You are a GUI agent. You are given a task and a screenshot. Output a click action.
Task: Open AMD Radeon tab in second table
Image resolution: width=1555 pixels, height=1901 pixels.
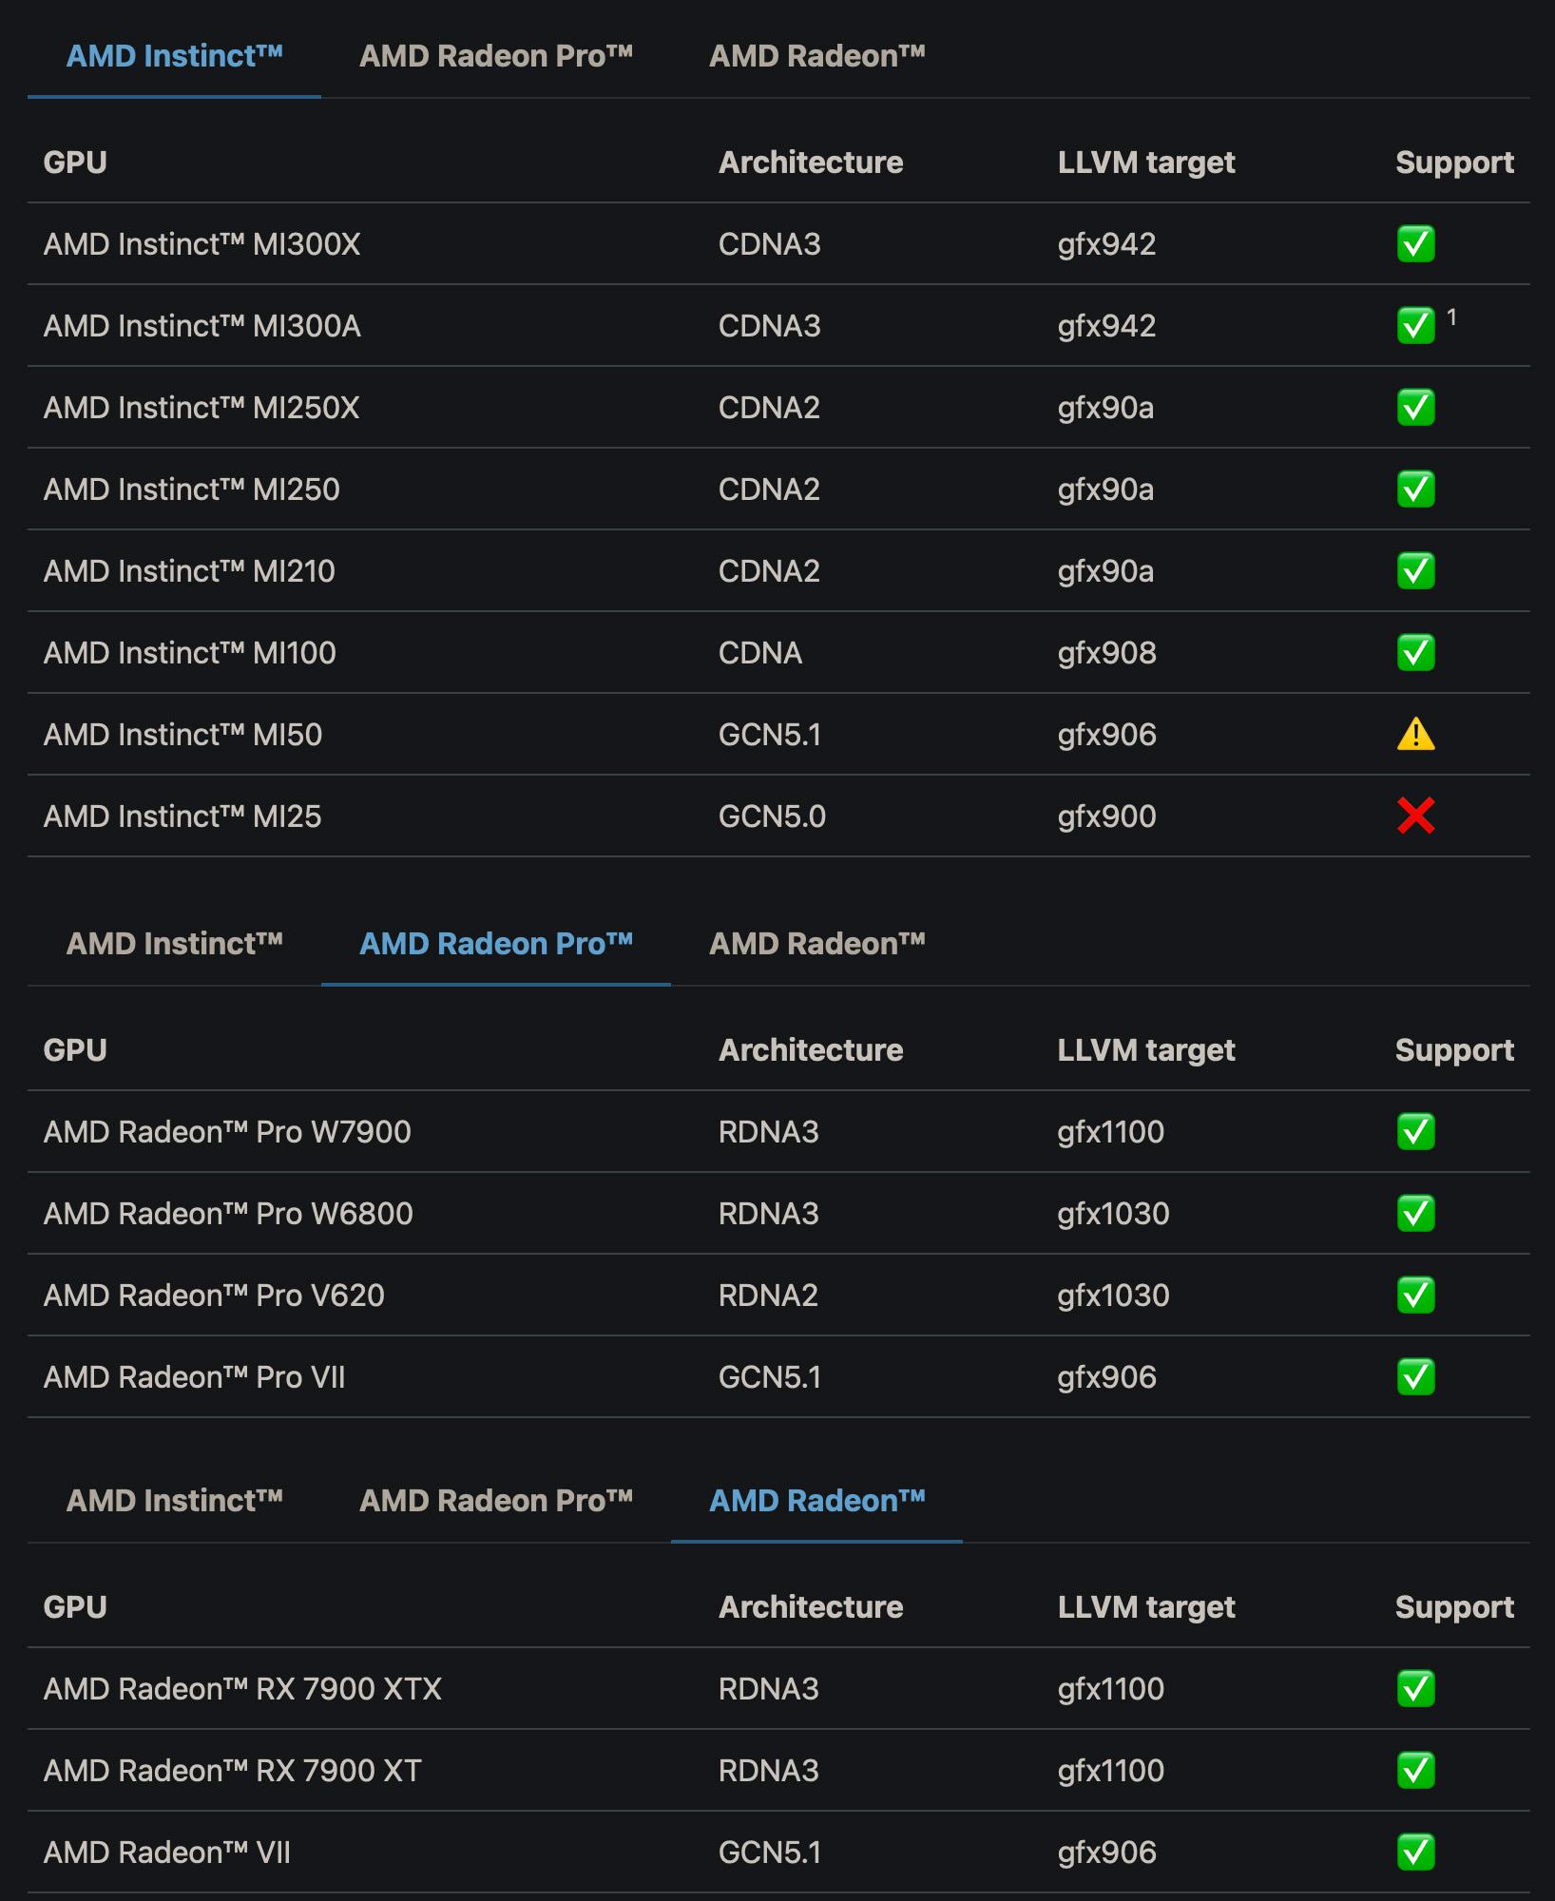[x=816, y=944]
